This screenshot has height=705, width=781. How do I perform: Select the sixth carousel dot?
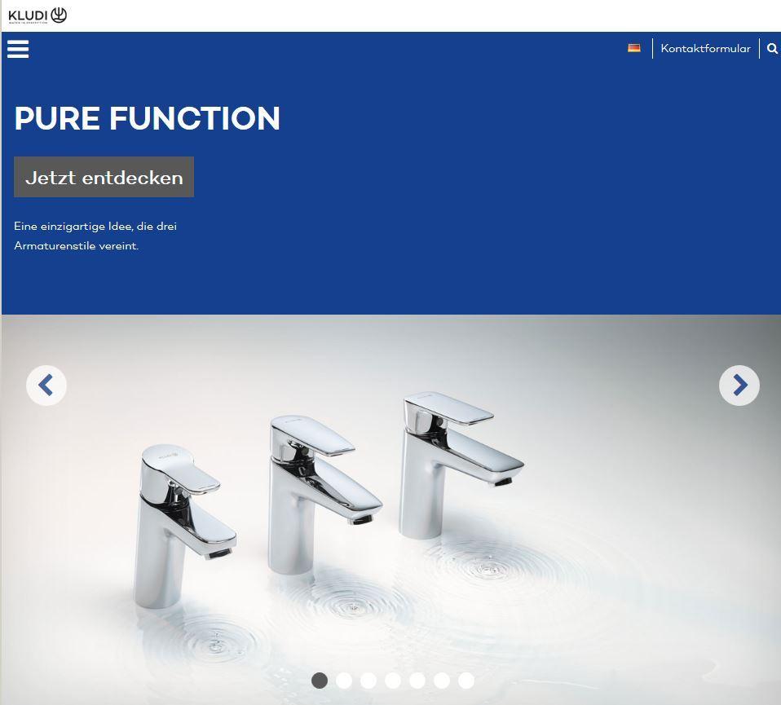442,681
